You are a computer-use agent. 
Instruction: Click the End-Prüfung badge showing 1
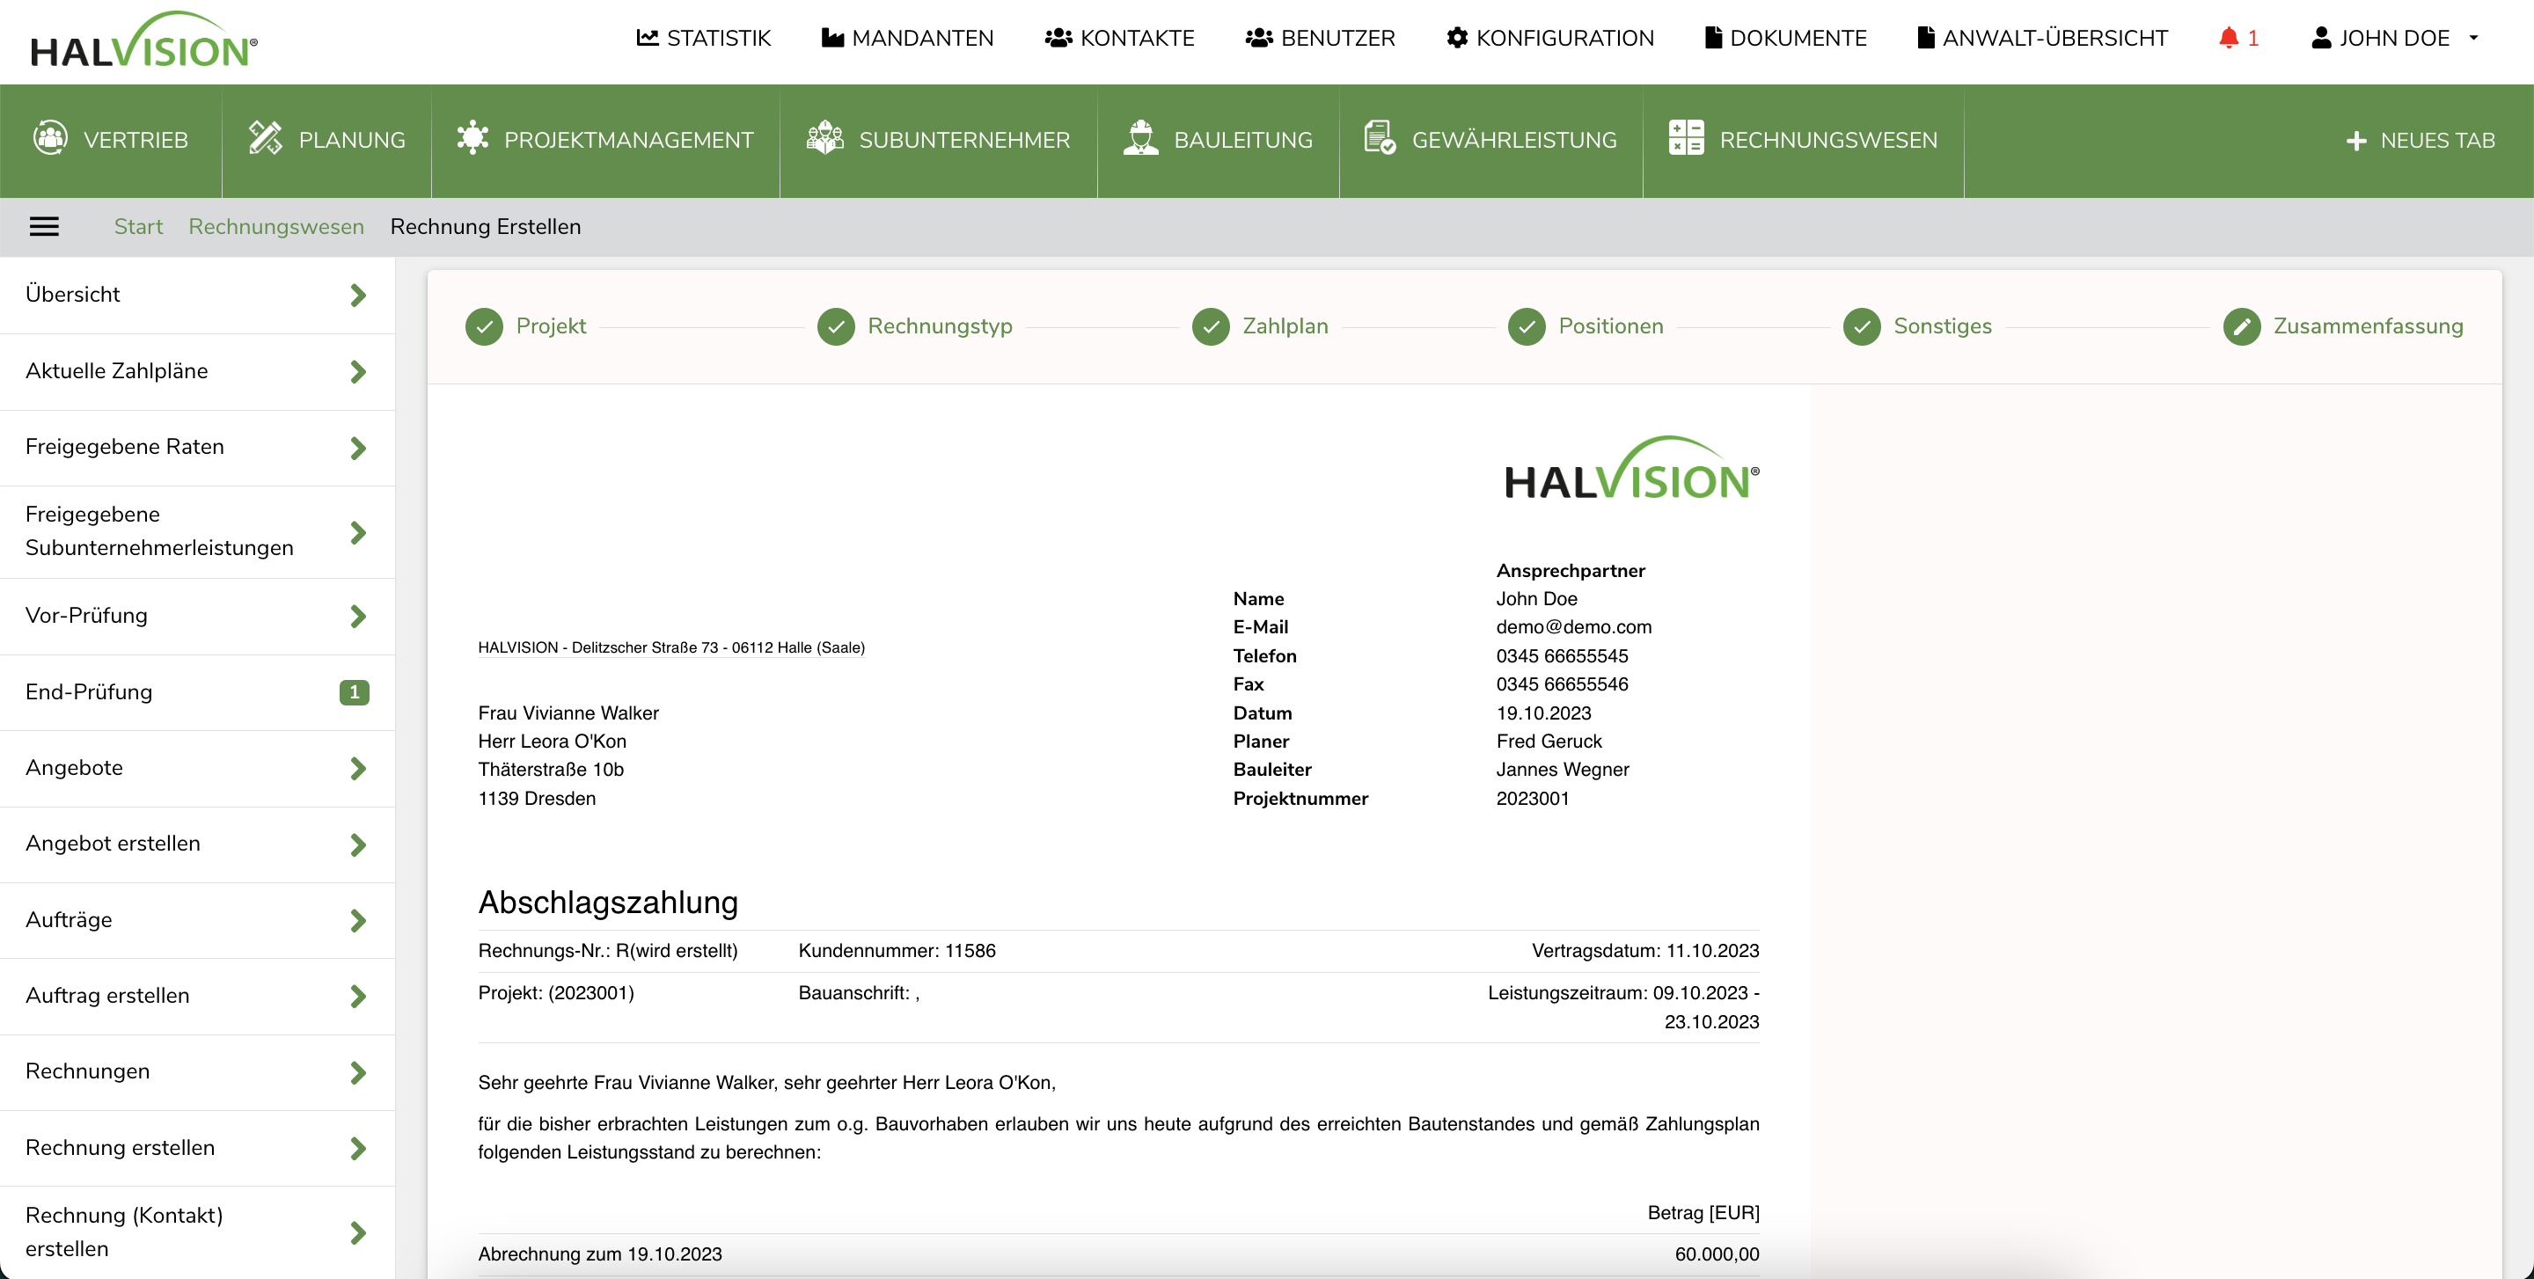354,692
